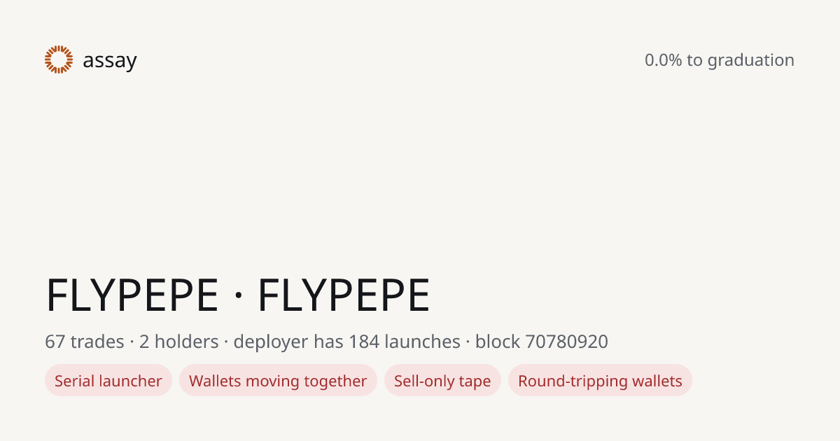The image size is (840, 441).
Task: Click the 67 trade count number
Action: [55, 342]
